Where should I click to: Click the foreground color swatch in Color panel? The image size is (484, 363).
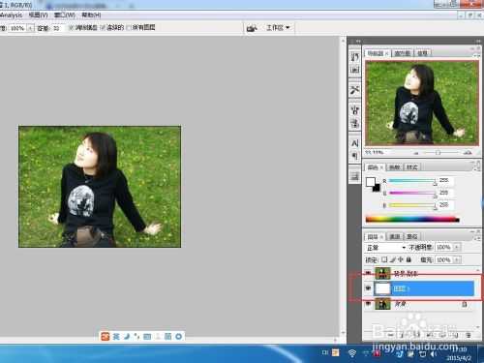point(370,182)
